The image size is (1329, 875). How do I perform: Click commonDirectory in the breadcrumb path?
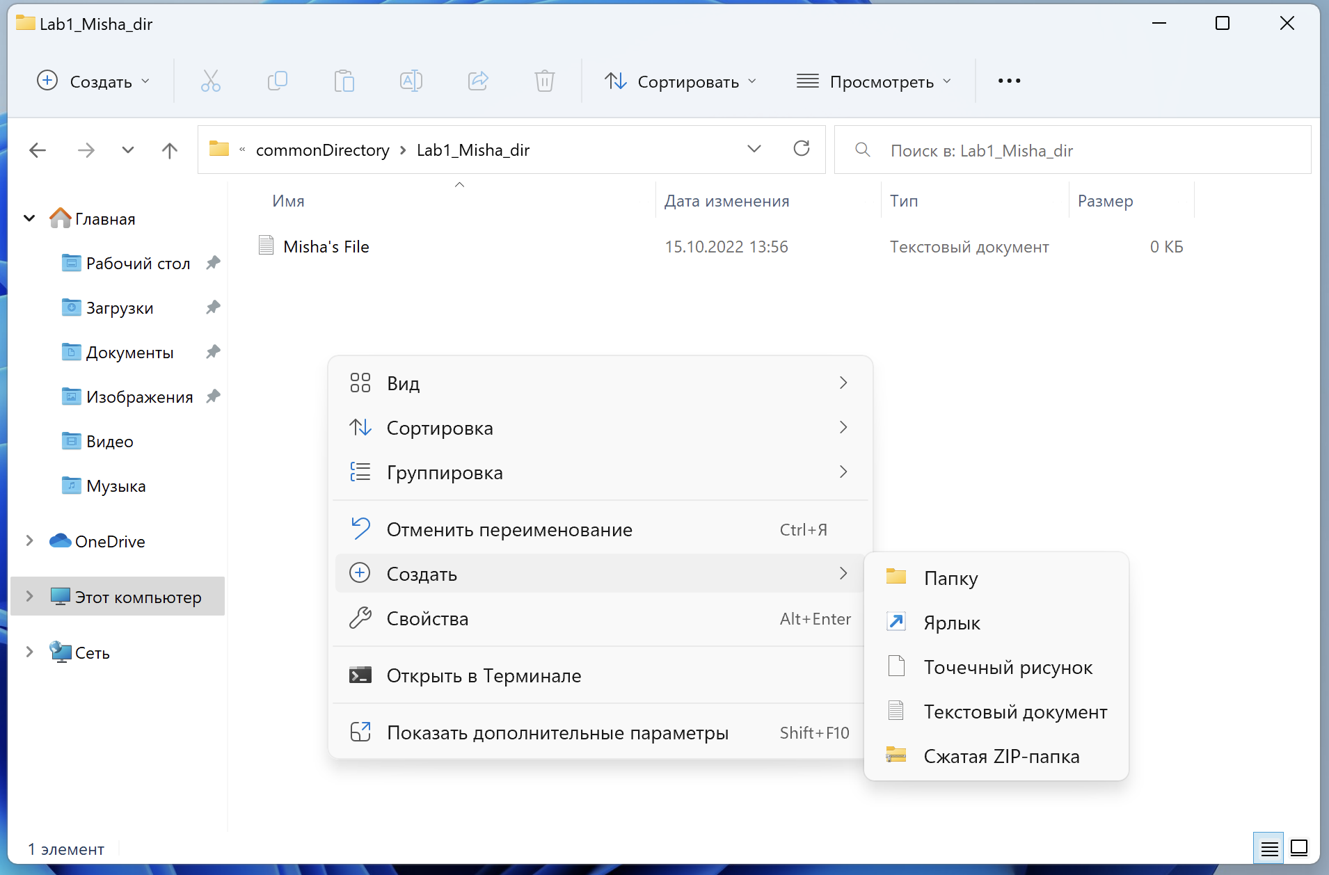322,150
